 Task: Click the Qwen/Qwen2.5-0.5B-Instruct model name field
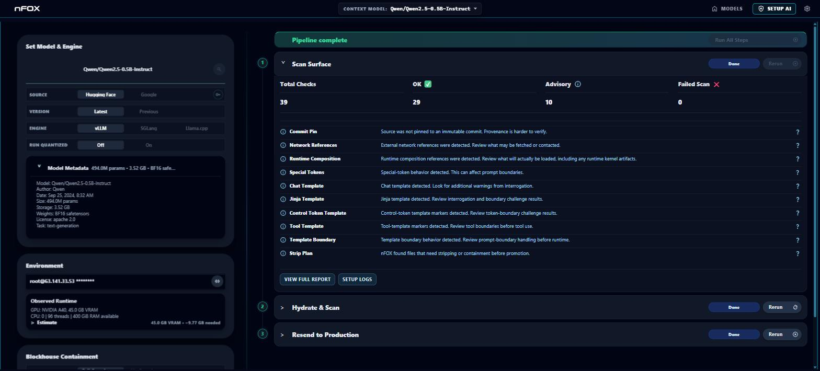118,69
